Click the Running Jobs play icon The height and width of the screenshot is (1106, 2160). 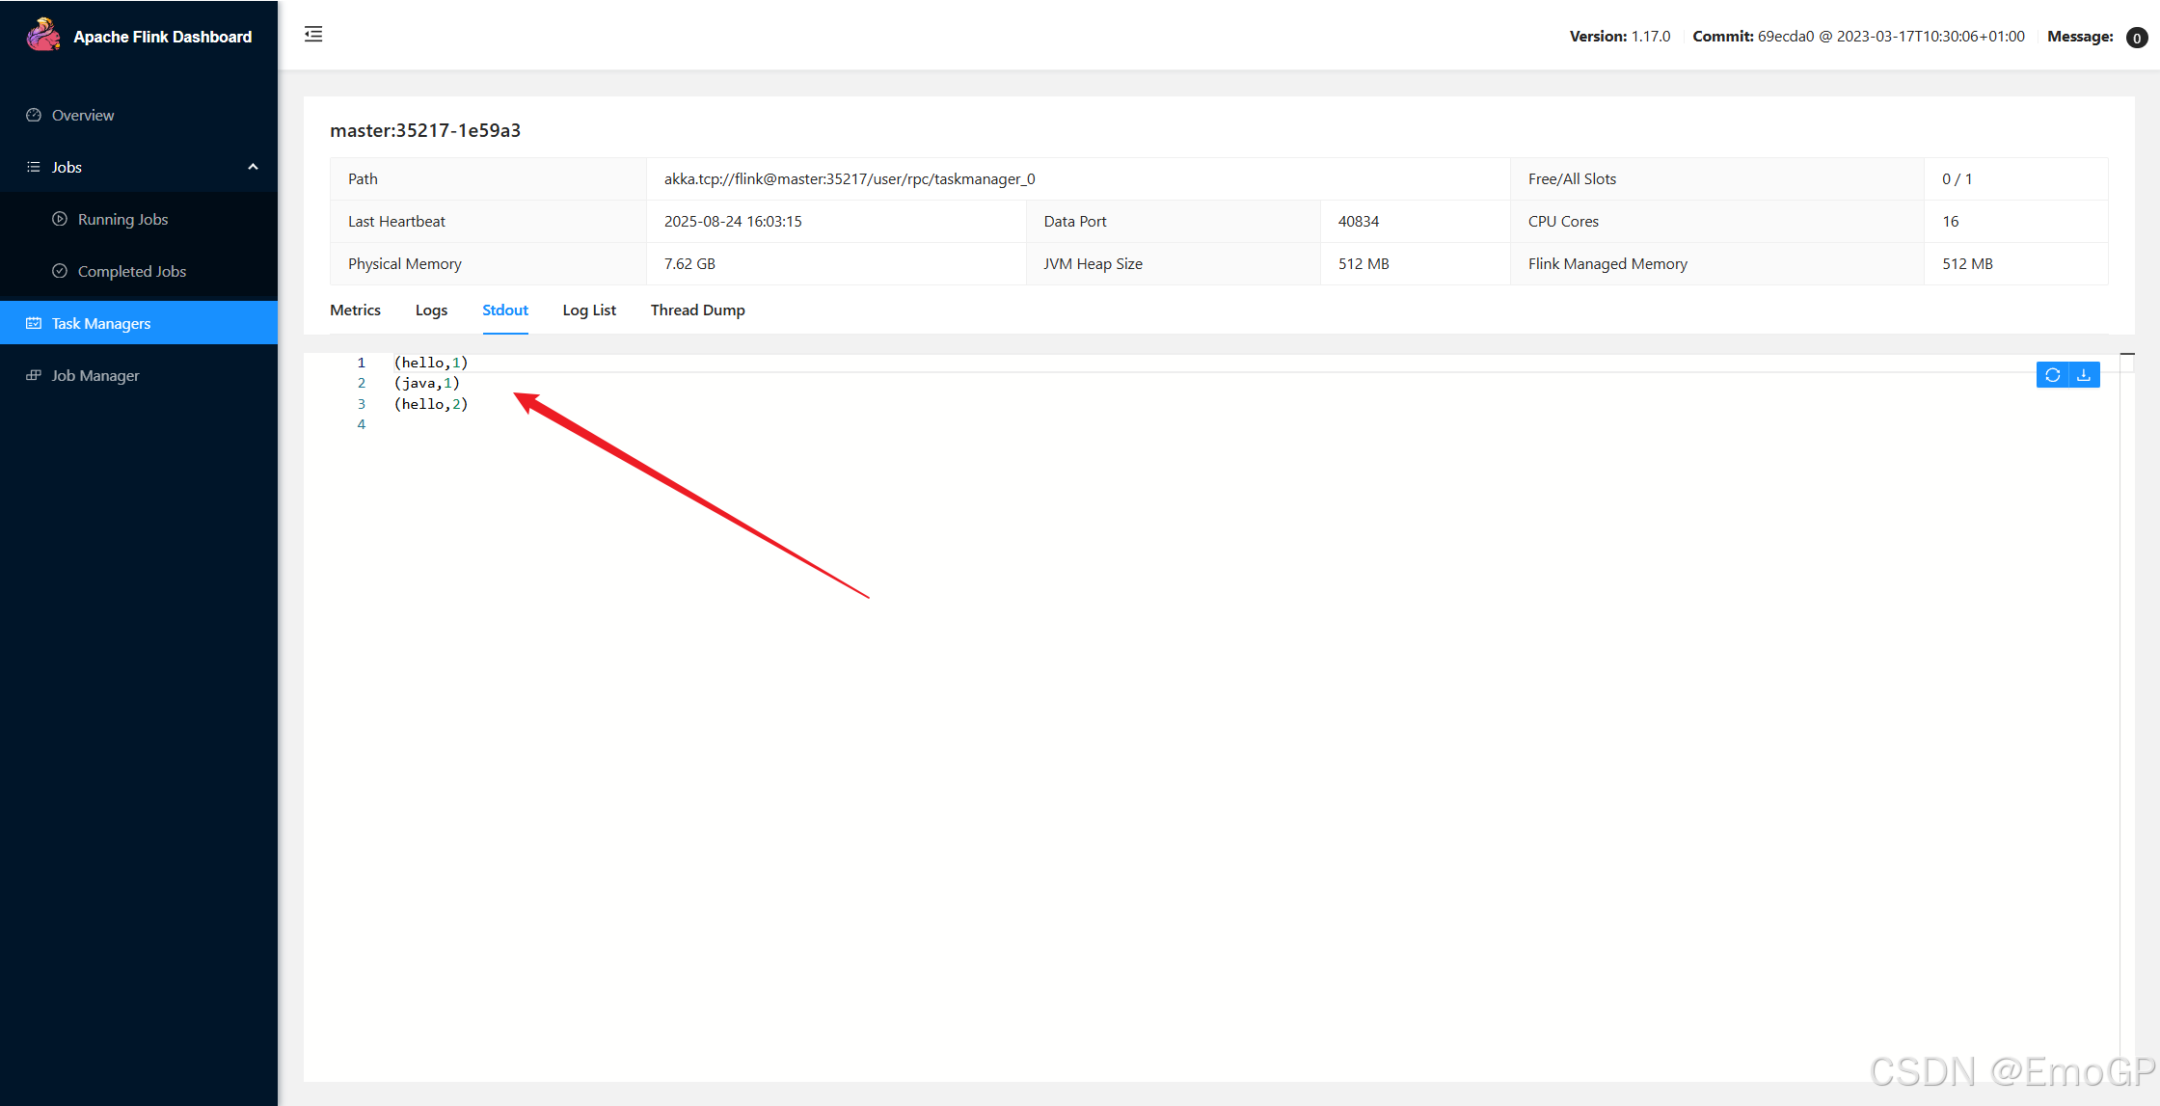click(x=60, y=219)
